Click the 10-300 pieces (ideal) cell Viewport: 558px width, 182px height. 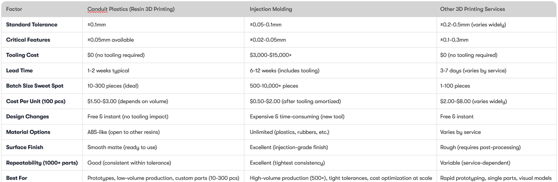[113, 86]
